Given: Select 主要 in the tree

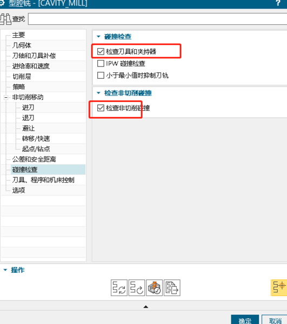Looking at the screenshot, I should pos(18,35).
